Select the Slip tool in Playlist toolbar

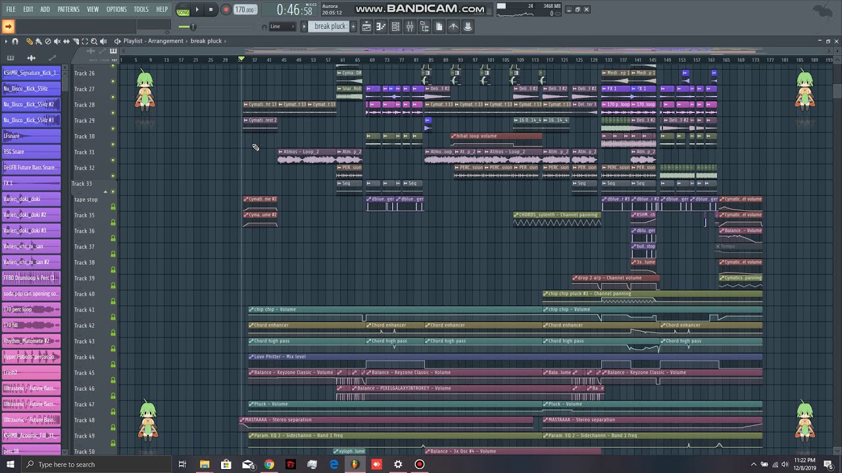tap(66, 41)
